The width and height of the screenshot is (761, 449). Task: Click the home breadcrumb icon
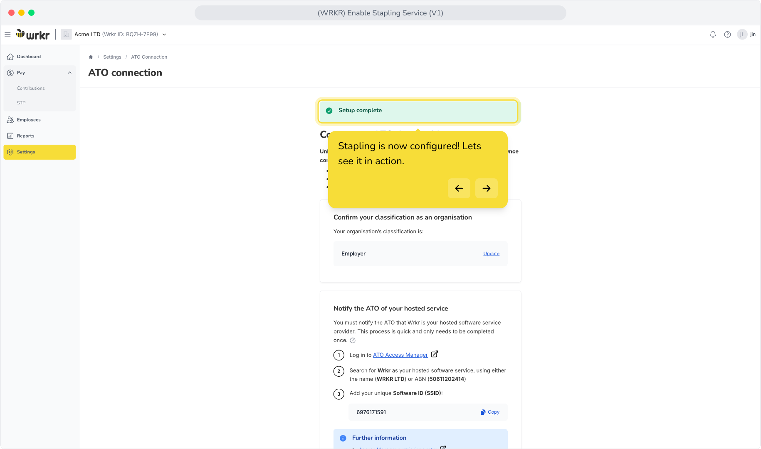click(x=91, y=57)
